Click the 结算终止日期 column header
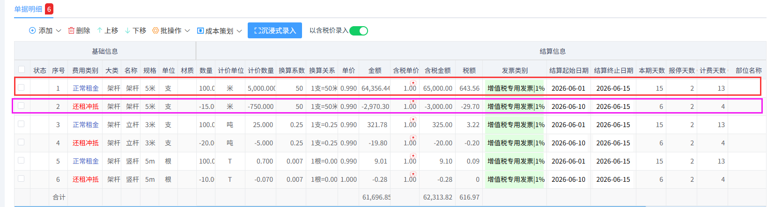 tap(614, 70)
